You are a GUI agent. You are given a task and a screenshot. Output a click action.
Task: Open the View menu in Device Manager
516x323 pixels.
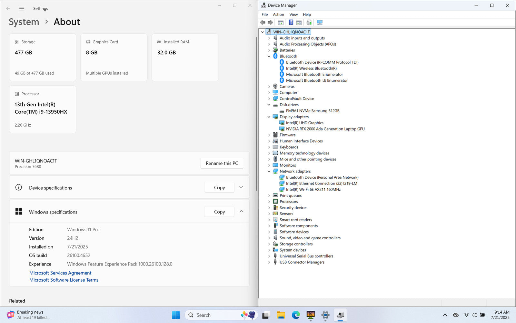click(x=293, y=15)
